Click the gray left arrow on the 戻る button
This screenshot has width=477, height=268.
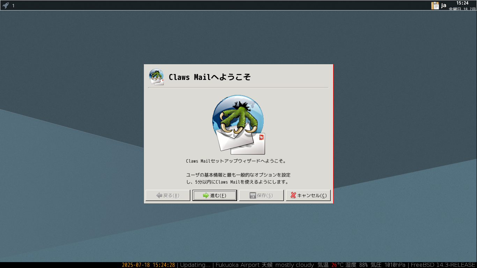[x=160, y=195]
